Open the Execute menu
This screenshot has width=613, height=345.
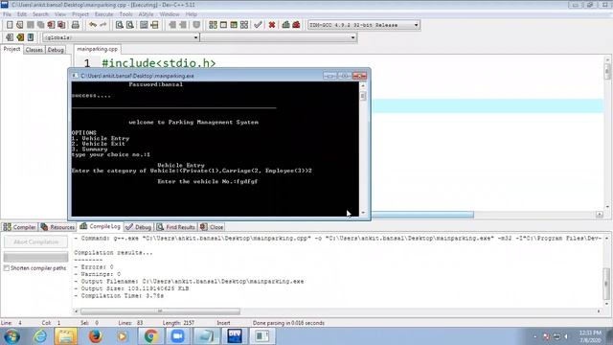(x=104, y=14)
